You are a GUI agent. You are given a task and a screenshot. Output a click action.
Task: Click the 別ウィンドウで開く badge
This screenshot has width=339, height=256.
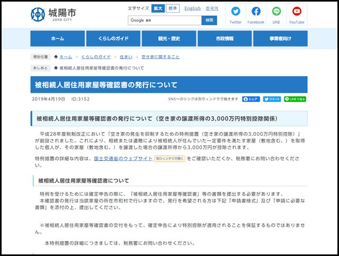coord(169,158)
